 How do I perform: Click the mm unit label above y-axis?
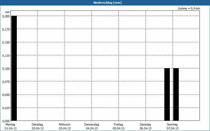(8, 12)
